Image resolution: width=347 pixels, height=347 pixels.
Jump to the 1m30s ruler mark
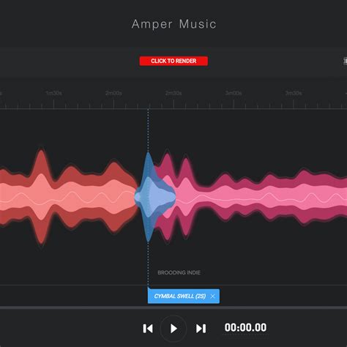53,93
